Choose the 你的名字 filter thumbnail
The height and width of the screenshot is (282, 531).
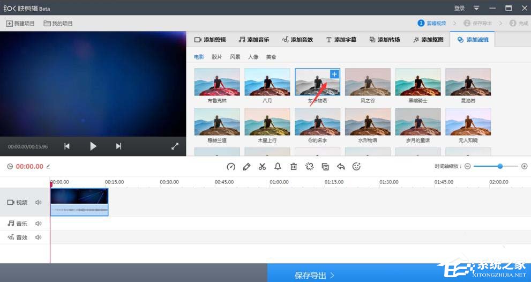(x=318, y=121)
